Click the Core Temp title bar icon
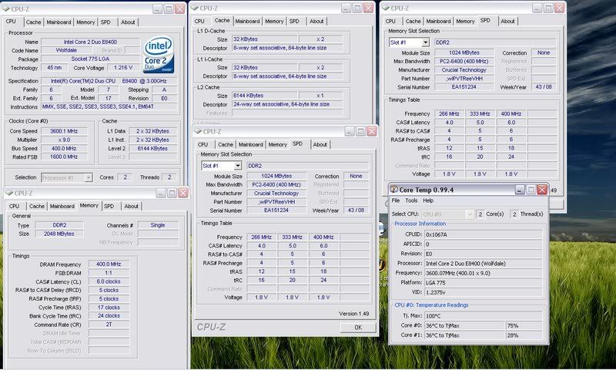Screen dimensions: 616x370 pyautogui.click(x=393, y=190)
